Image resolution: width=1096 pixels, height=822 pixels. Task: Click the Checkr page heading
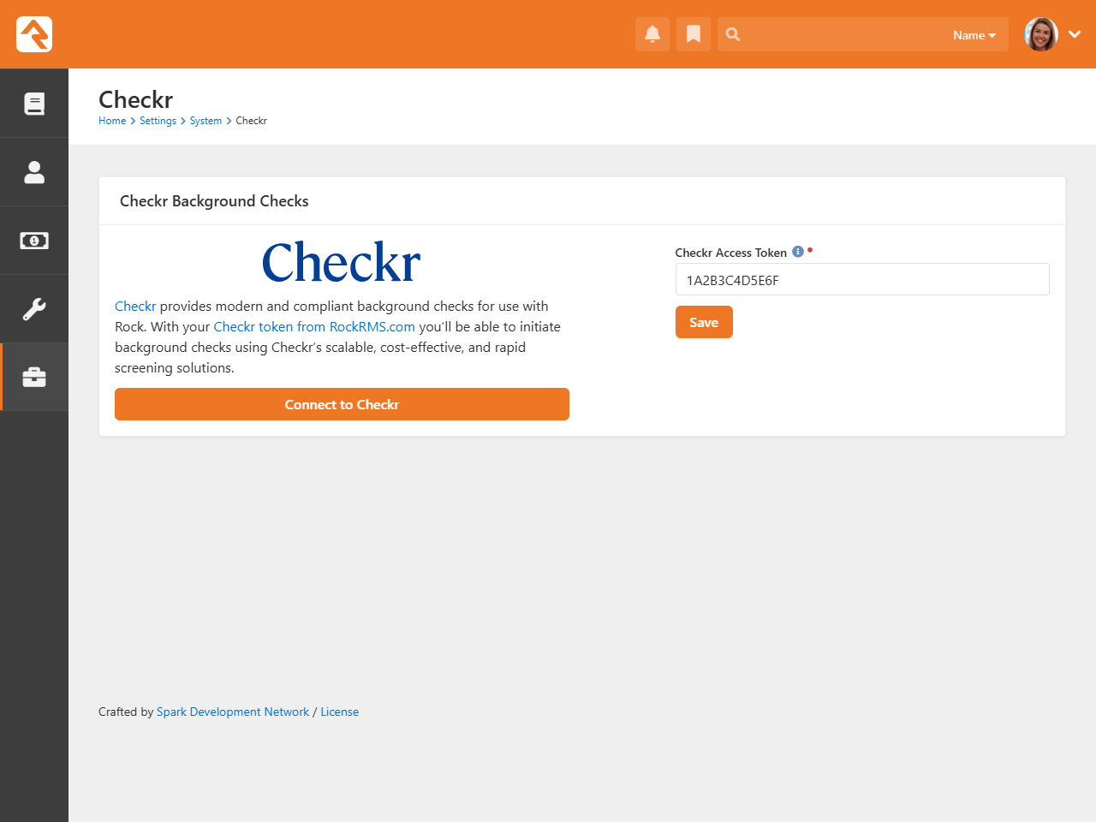click(135, 99)
